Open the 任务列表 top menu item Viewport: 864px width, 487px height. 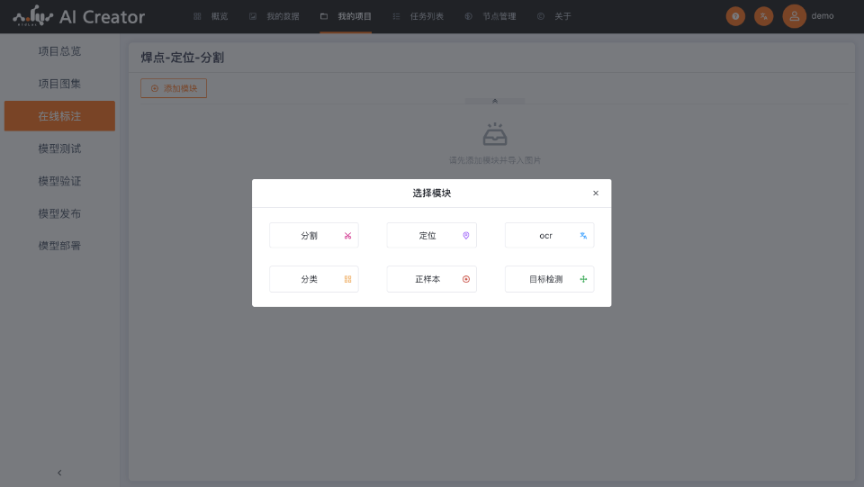point(418,16)
